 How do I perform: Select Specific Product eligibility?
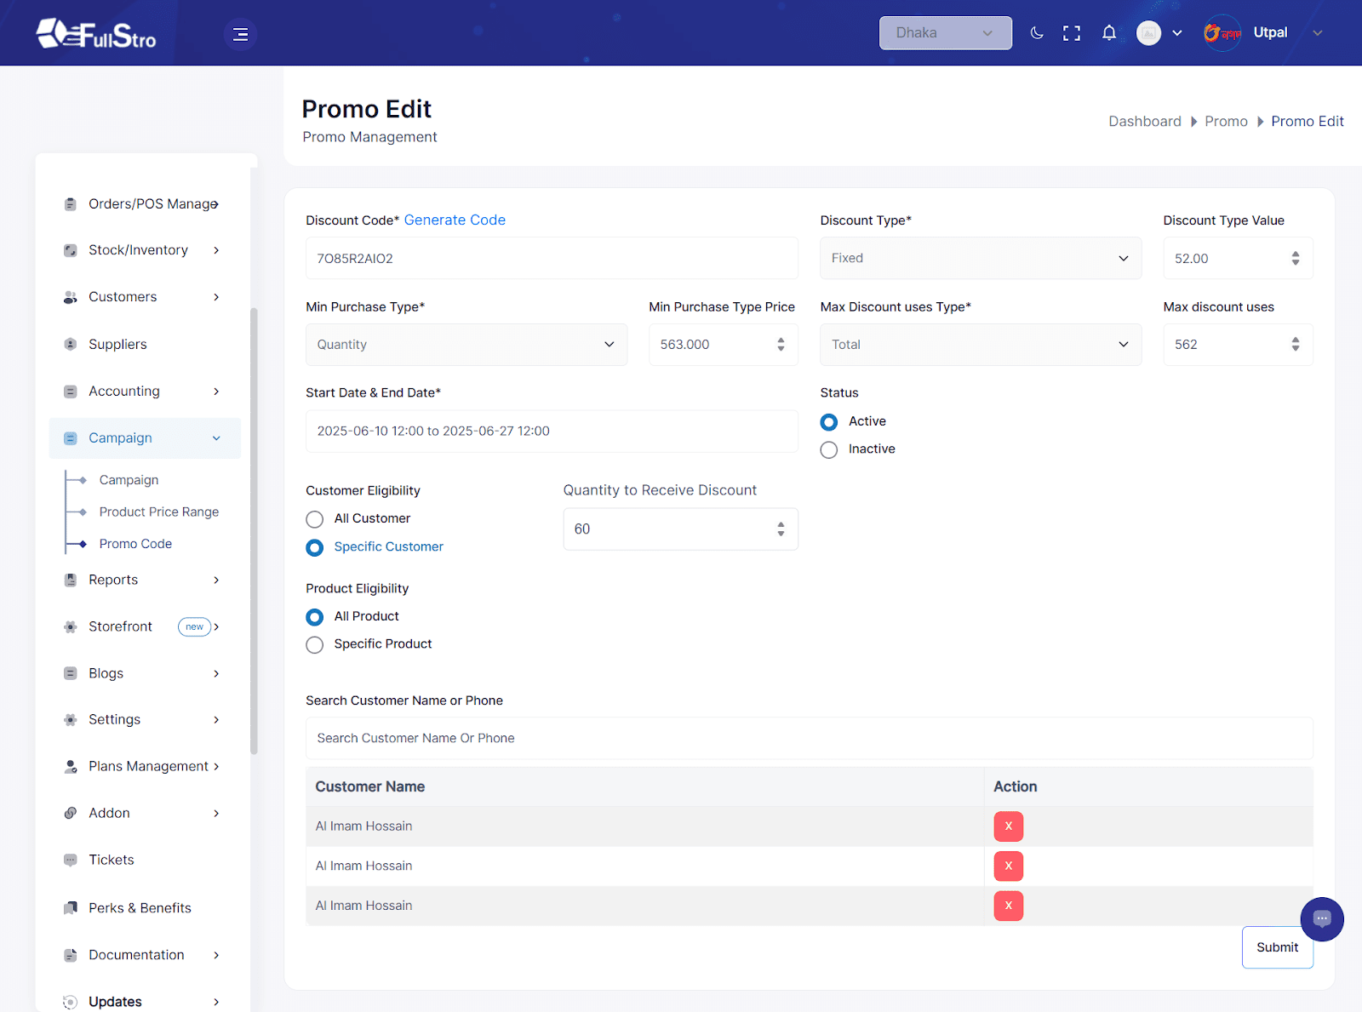[x=315, y=644]
